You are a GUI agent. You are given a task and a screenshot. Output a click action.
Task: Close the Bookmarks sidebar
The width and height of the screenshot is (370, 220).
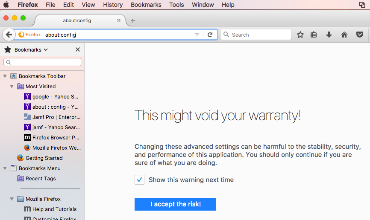[x=78, y=49]
